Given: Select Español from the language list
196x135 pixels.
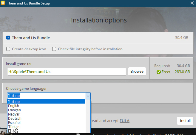Looking at the screenshot, I should pos(46,123).
